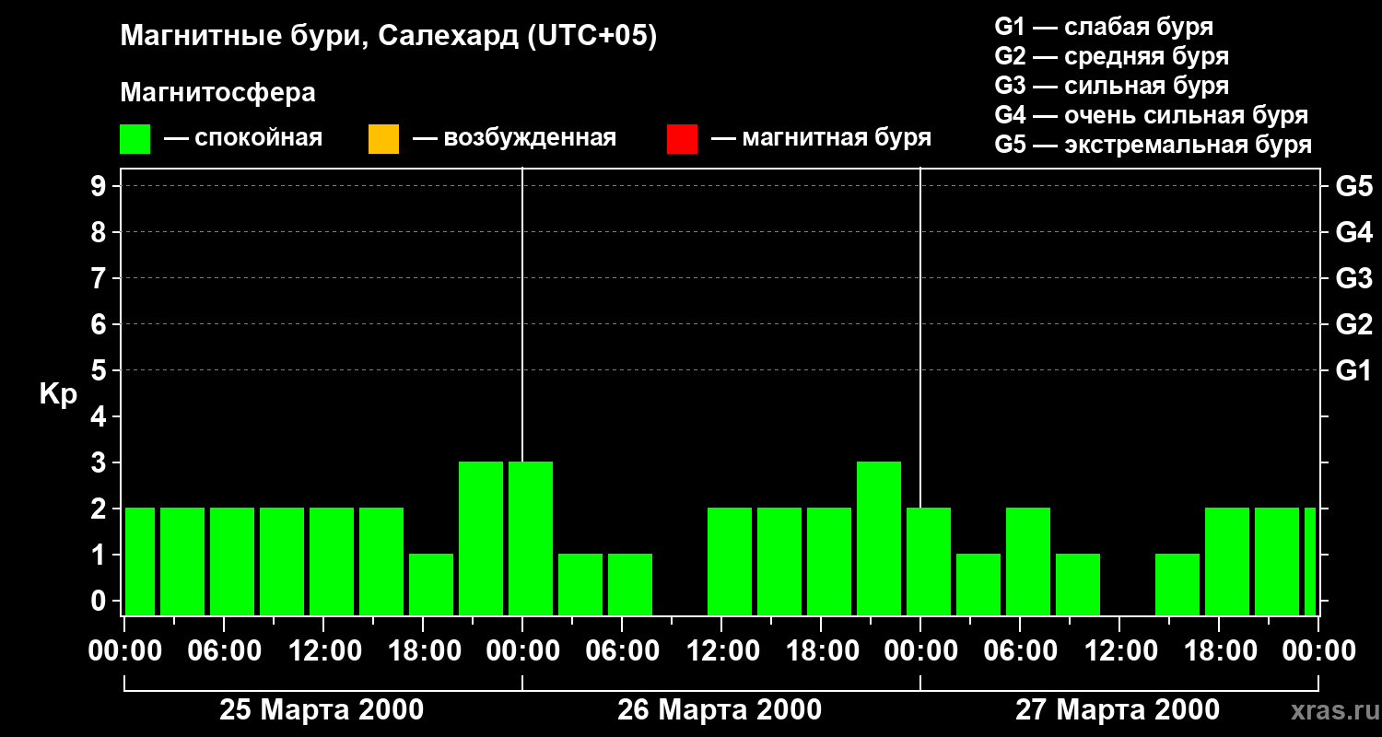Select the 'G3 — сильная буря' legend line

click(x=1111, y=86)
